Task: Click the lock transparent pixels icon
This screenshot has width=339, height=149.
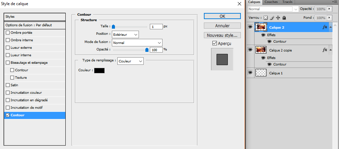Action: click(265, 18)
